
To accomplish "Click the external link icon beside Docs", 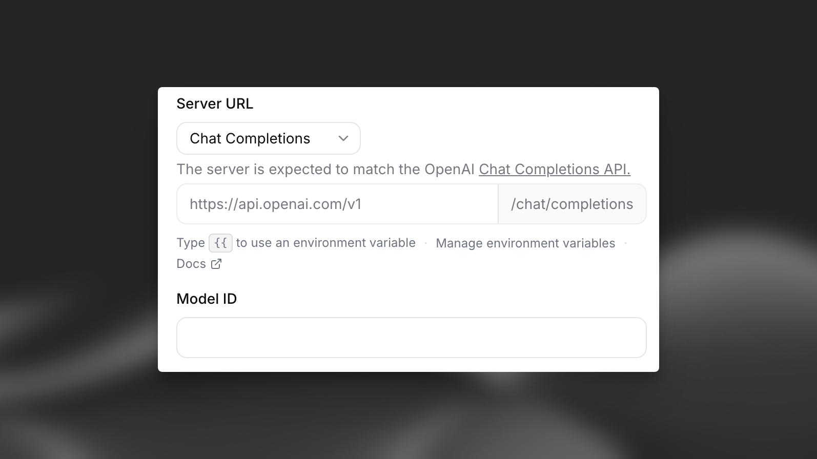I will click(x=216, y=264).
